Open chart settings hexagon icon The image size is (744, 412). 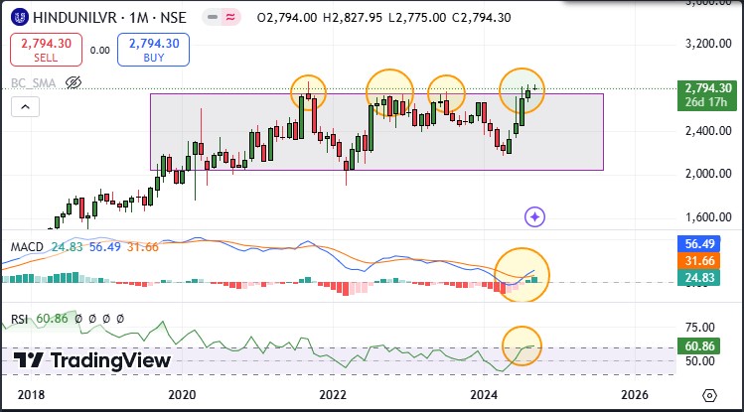point(709,395)
